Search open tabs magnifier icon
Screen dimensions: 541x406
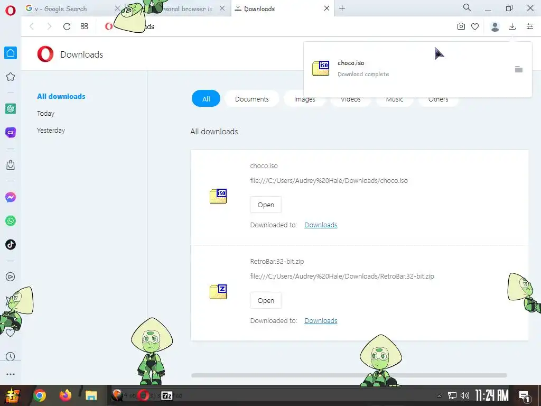pyautogui.click(x=467, y=7)
